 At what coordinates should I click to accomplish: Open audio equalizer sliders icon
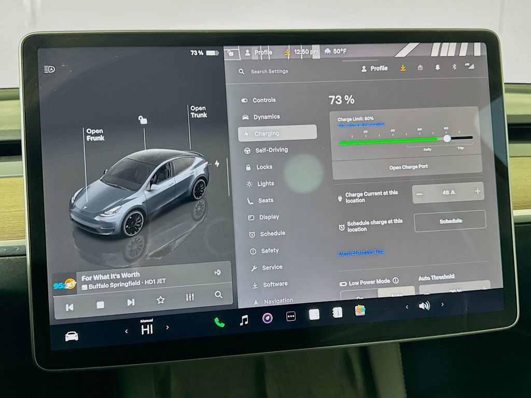pyautogui.click(x=190, y=297)
